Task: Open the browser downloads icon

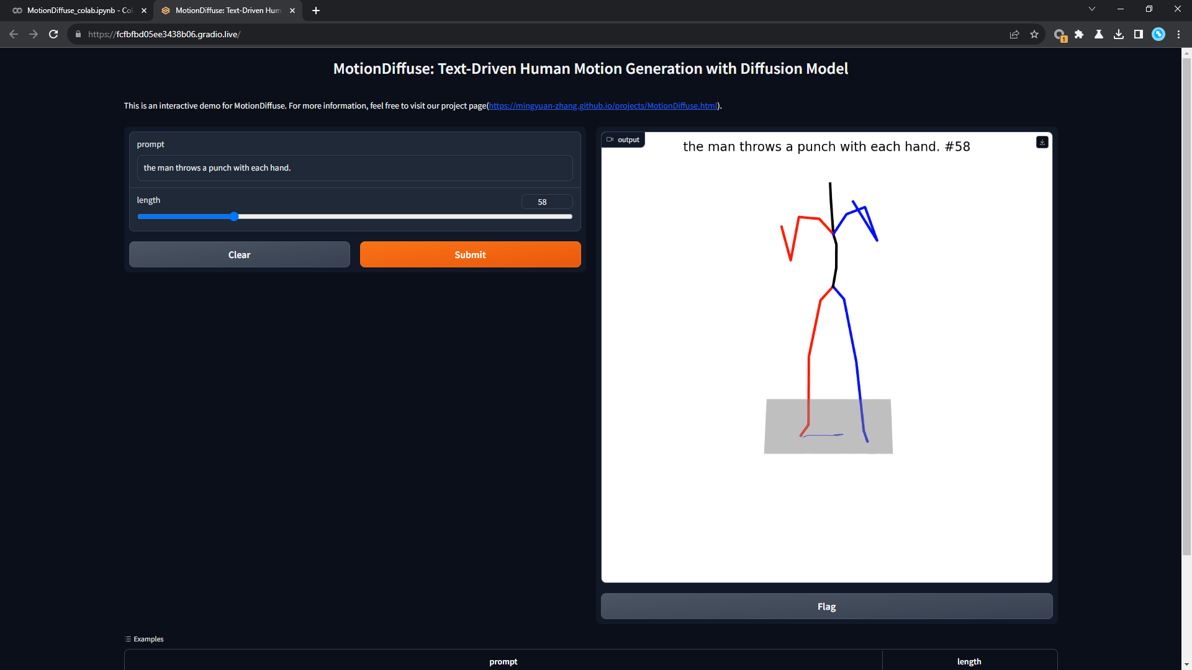Action: pos(1119,34)
